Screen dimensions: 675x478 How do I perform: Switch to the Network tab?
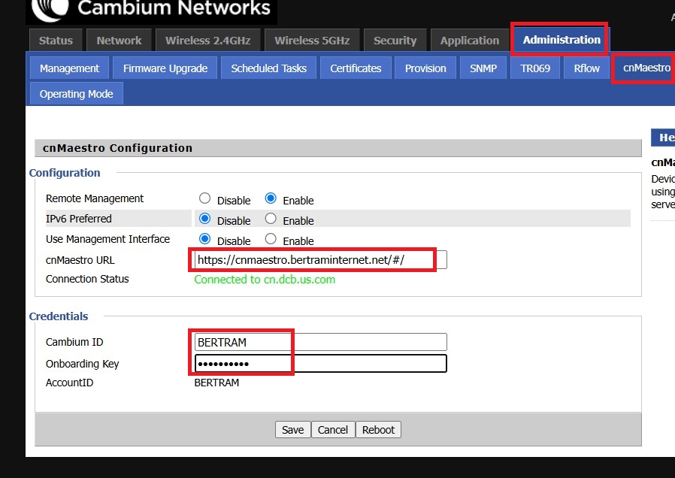[x=119, y=41]
